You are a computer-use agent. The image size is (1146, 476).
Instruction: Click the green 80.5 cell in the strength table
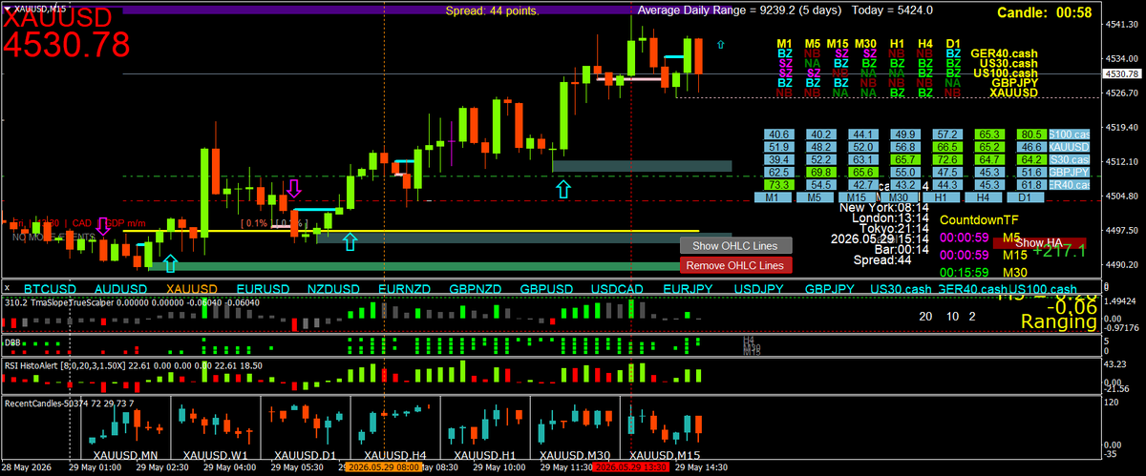click(x=1031, y=135)
